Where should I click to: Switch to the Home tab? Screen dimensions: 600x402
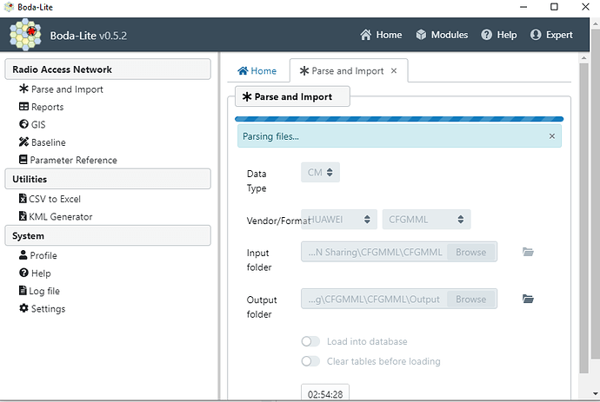pos(257,71)
